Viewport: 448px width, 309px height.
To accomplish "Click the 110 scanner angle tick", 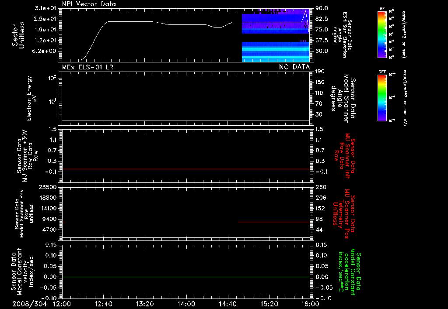I will coord(320,93).
